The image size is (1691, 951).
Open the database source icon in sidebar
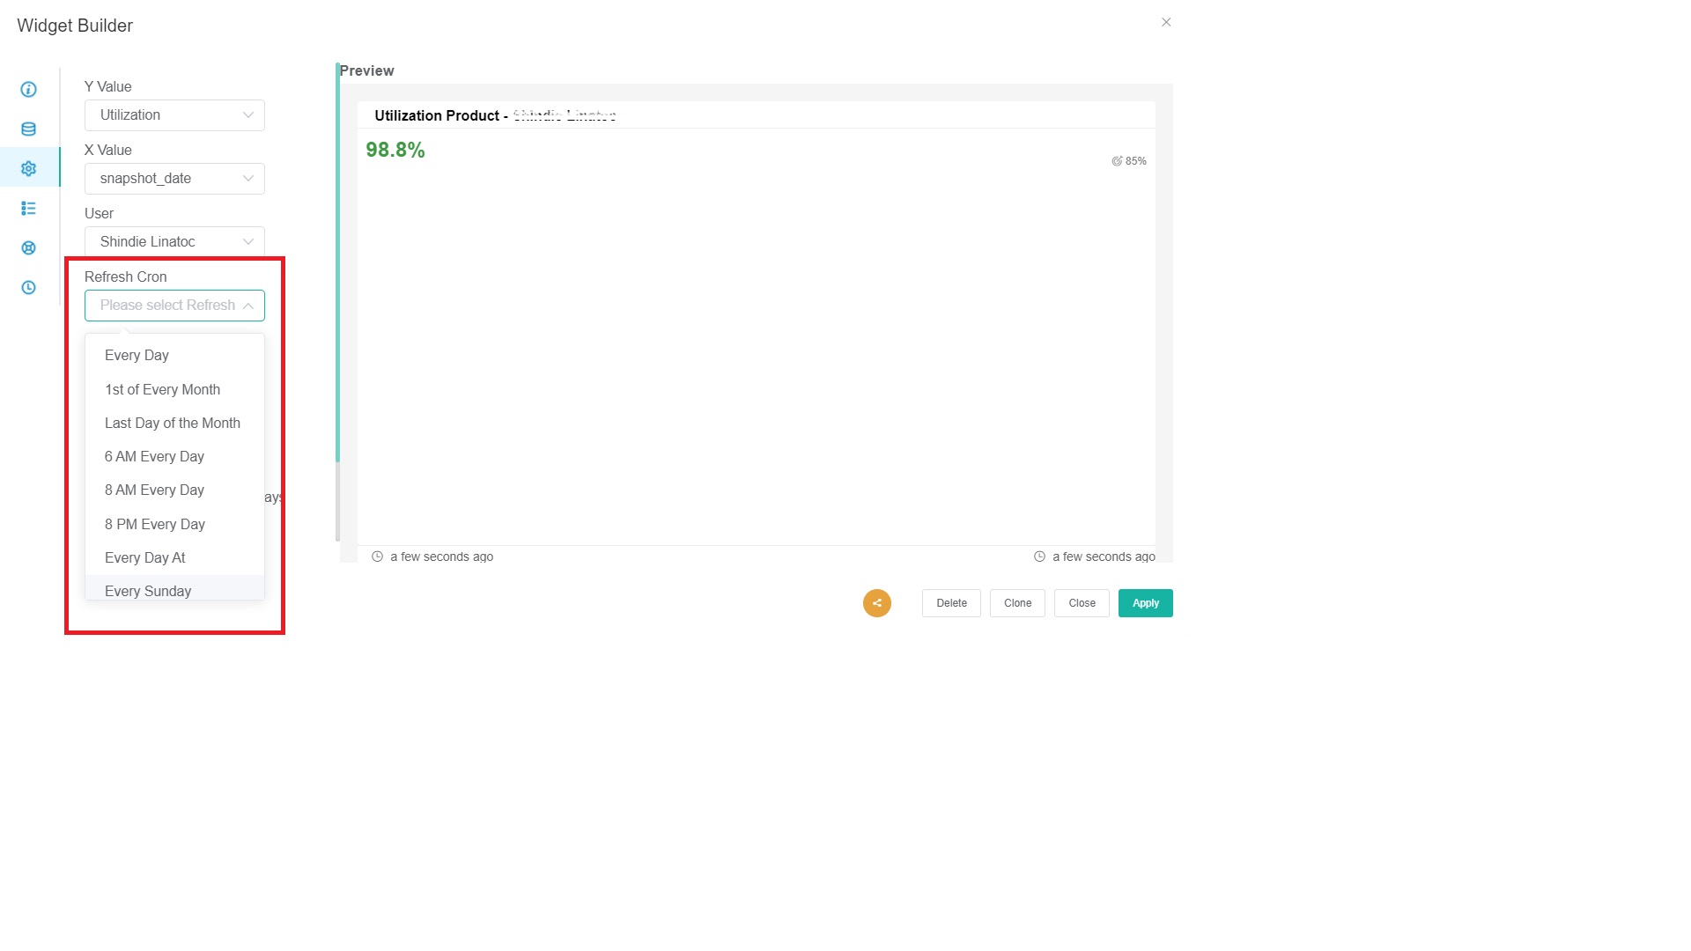28,129
